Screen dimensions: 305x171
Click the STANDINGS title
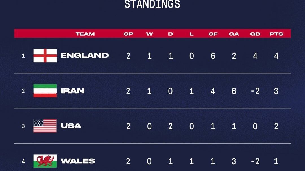coord(152,4)
